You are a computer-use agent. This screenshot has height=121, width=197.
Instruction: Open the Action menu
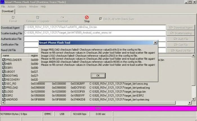[x=11, y=6]
